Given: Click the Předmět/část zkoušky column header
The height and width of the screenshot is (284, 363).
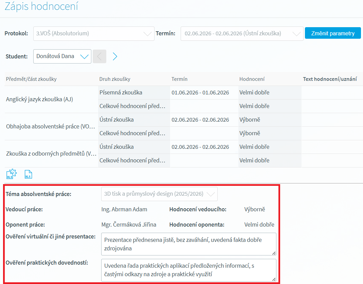Looking at the screenshot, I should click(31, 79).
